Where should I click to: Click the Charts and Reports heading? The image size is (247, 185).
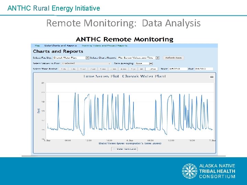(58, 51)
